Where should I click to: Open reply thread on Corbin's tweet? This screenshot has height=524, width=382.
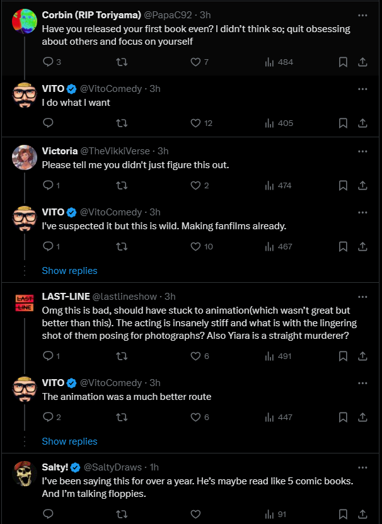coord(52,62)
